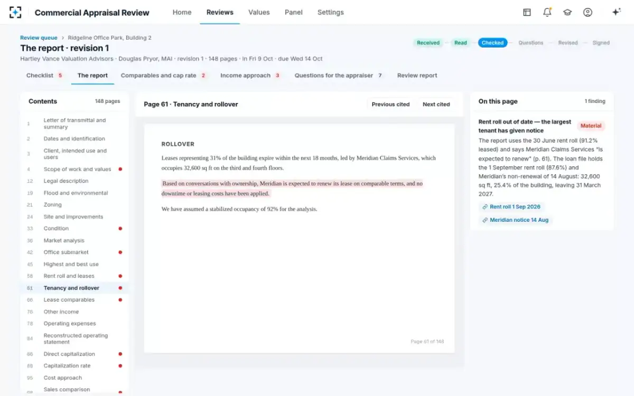634x396 pixels.
Task: Click the Material severity badge
Action: coord(591,126)
